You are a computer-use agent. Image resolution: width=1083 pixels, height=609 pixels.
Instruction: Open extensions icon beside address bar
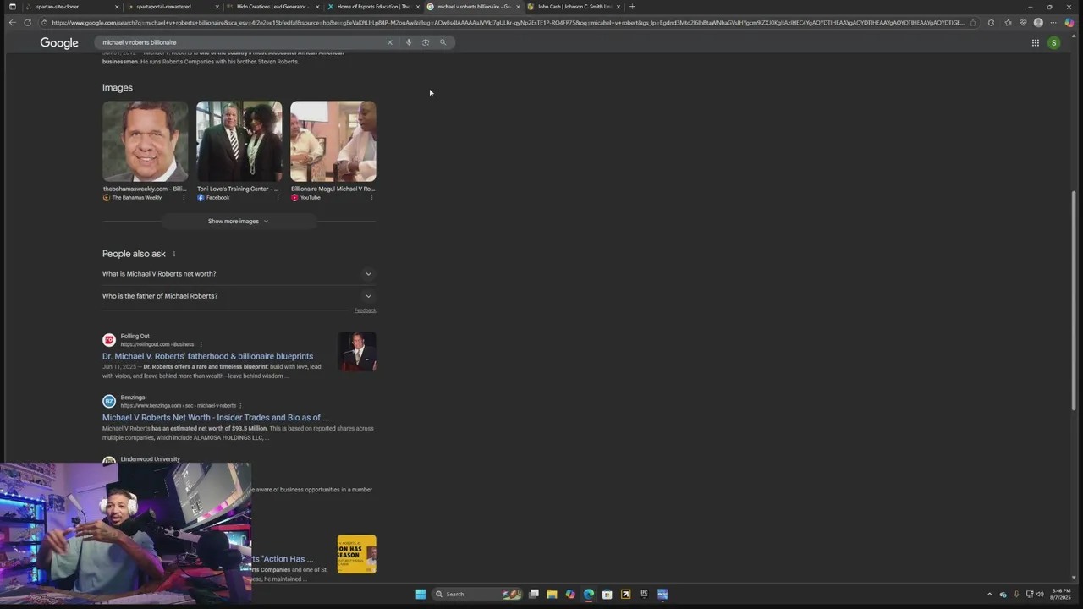(991, 23)
